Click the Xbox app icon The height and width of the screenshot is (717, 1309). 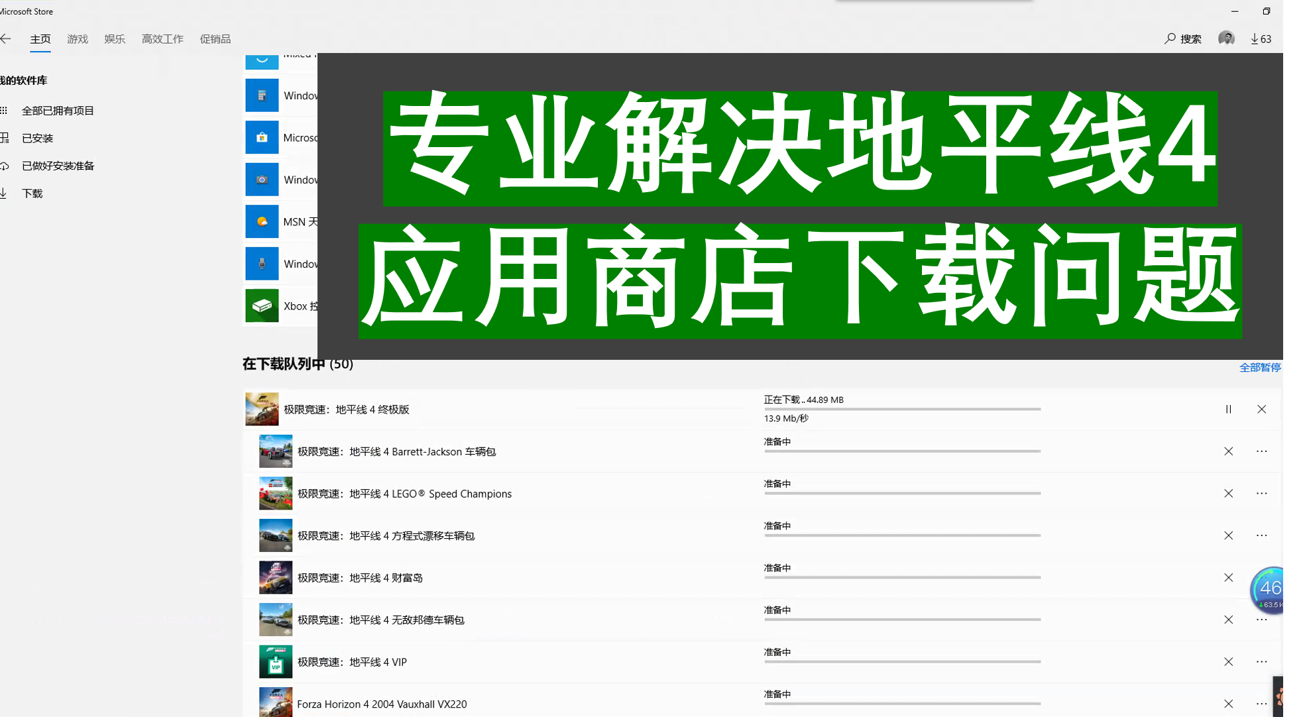pos(262,306)
